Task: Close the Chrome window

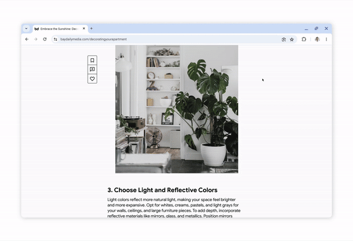Action: (x=326, y=29)
